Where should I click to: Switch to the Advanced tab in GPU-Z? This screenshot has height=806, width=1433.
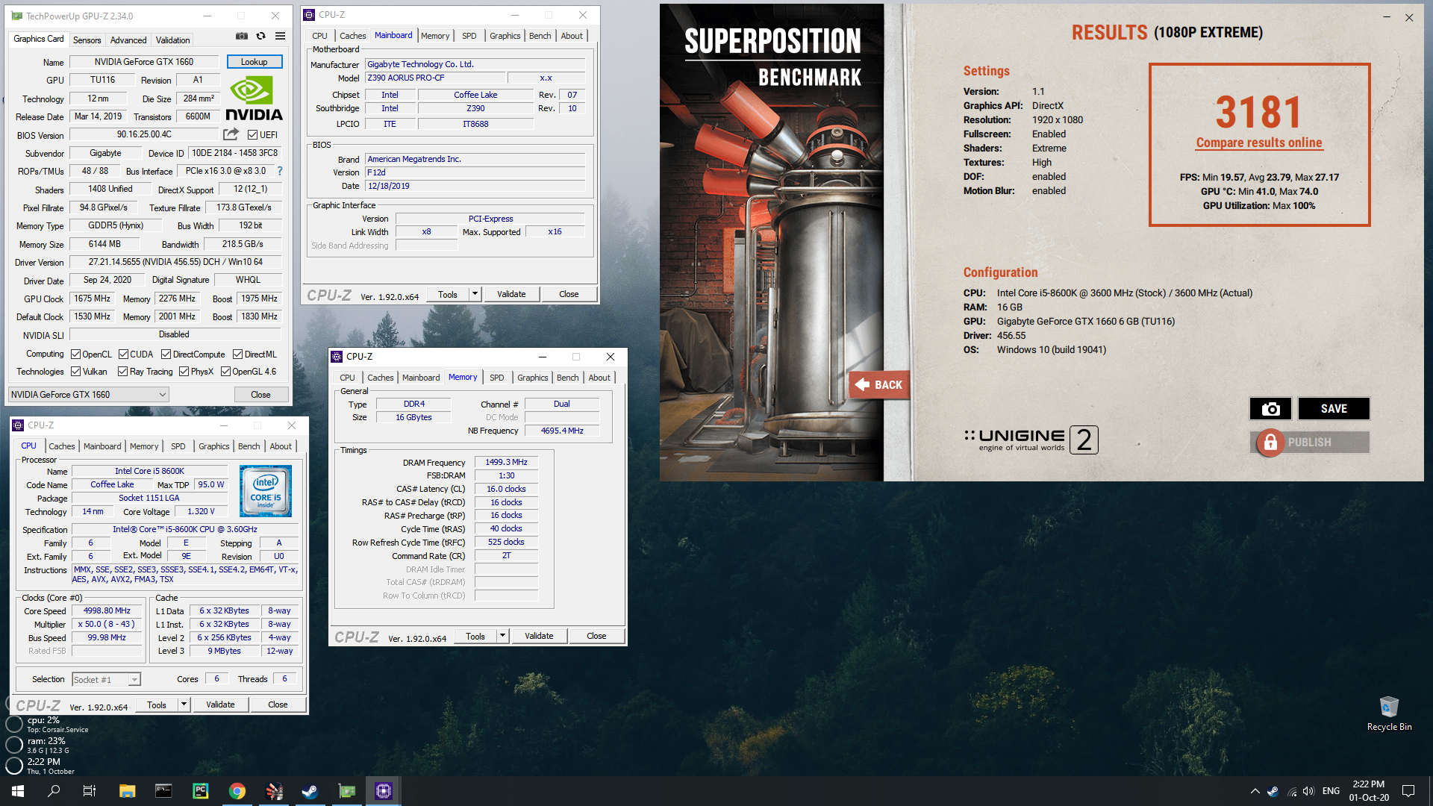[128, 40]
